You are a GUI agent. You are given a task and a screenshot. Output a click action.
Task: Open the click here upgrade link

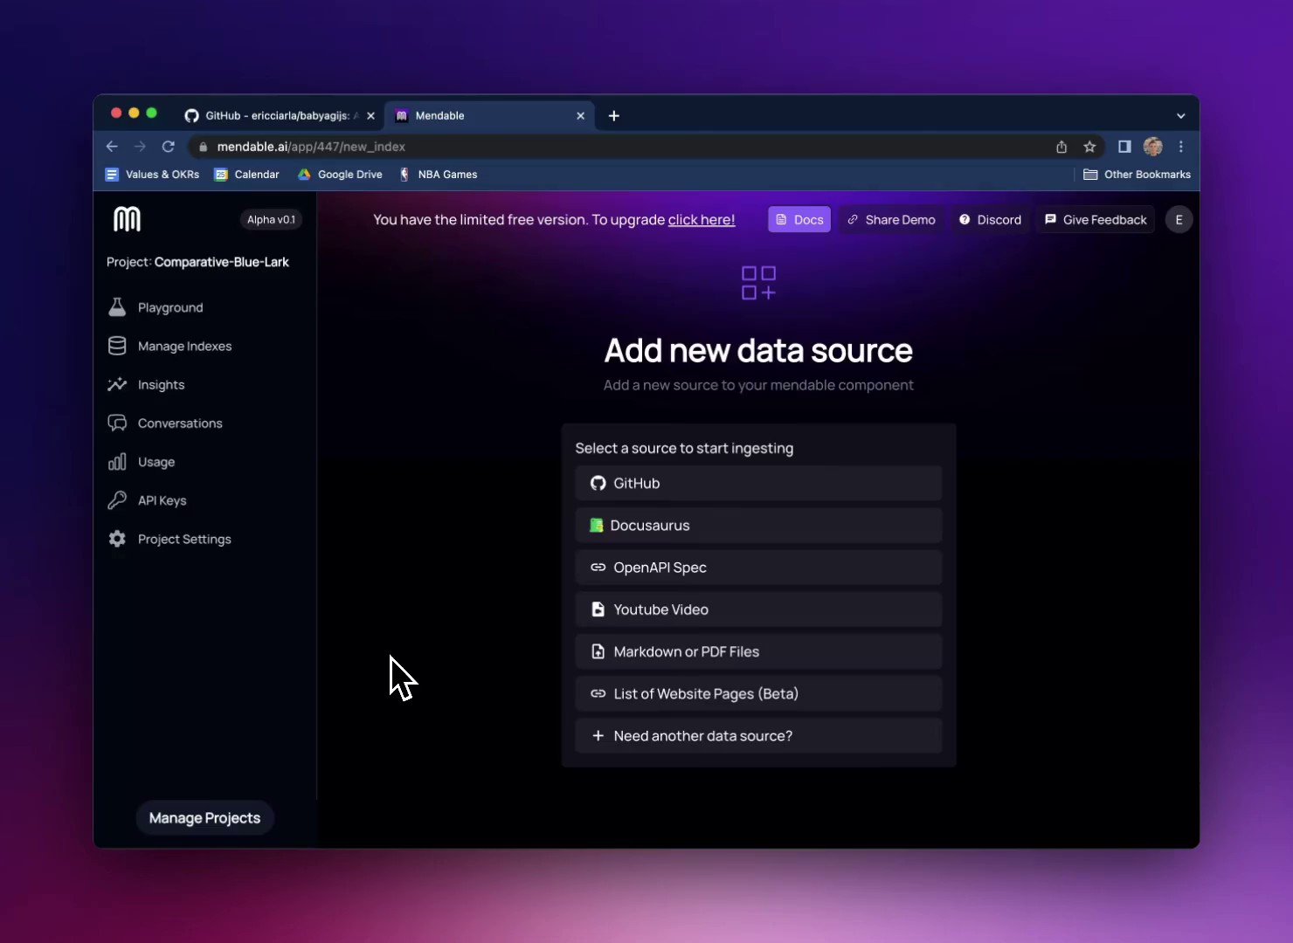(701, 219)
